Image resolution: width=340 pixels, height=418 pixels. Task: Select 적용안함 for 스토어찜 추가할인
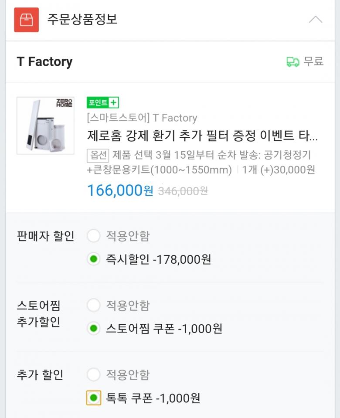click(x=94, y=305)
